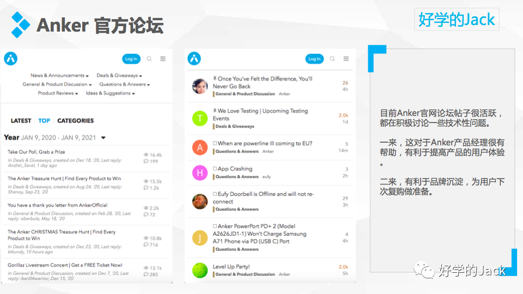The height and width of the screenshot is (294, 523).
Task: Click the 199 replies comment icon
Action: coord(146,161)
